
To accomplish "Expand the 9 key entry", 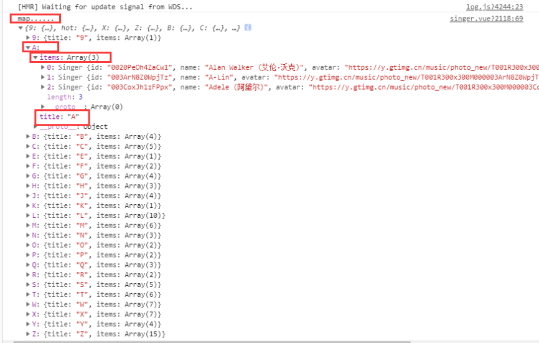I will 28,37.
